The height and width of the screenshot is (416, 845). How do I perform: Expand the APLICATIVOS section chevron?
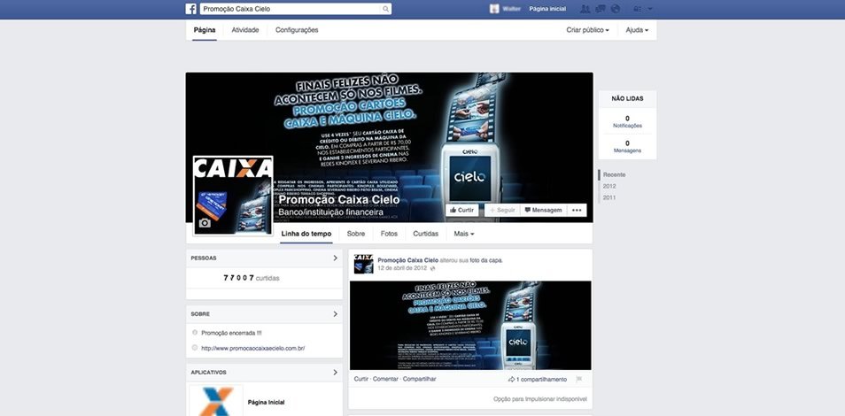click(x=335, y=373)
